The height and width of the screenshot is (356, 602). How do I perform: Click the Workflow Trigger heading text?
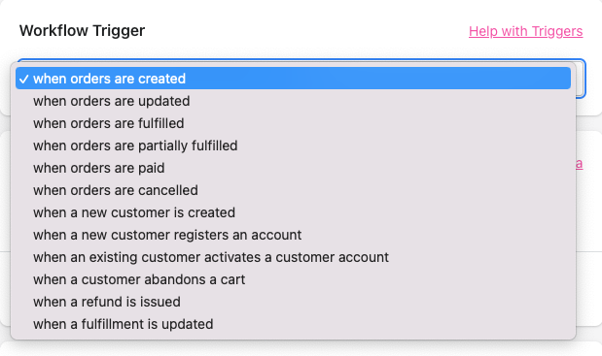pyautogui.click(x=82, y=31)
